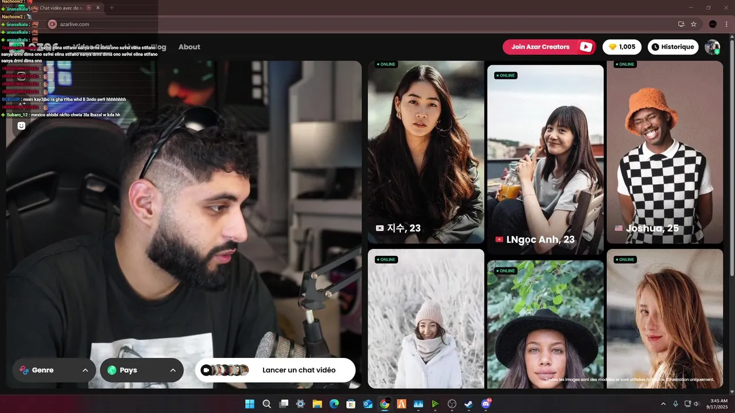The width and height of the screenshot is (735, 413).
Task: Open Settings from the taskbar
Action: coord(300,404)
